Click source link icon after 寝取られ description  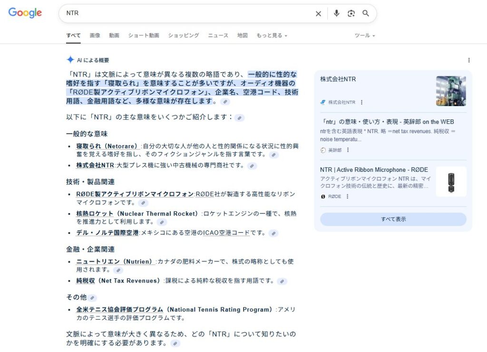pyautogui.click(x=273, y=155)
